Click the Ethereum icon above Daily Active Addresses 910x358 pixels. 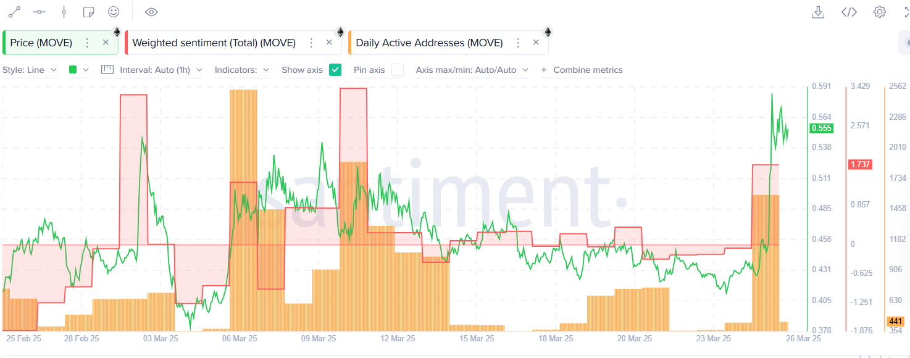click(547, 32)
